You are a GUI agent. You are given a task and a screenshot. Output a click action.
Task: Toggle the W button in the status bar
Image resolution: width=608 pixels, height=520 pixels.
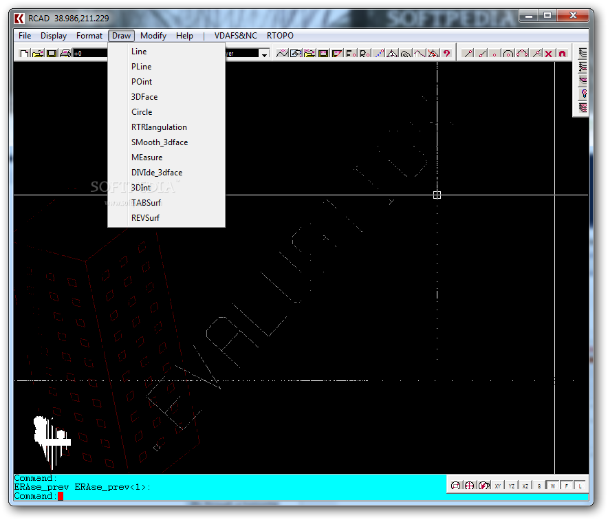click(552, 486)
